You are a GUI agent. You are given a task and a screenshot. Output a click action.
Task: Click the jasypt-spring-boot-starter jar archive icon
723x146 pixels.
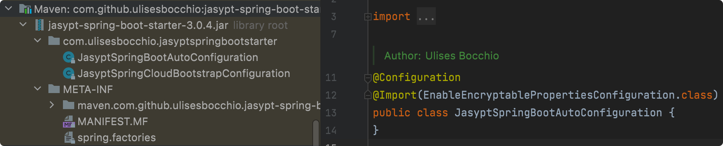pos(40,25)
